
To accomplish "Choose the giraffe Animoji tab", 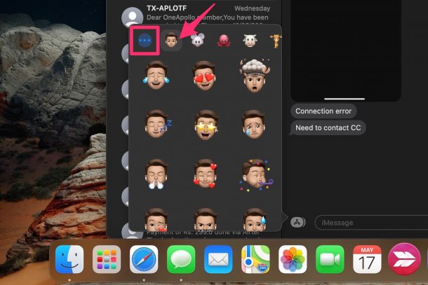I will 276,41.
